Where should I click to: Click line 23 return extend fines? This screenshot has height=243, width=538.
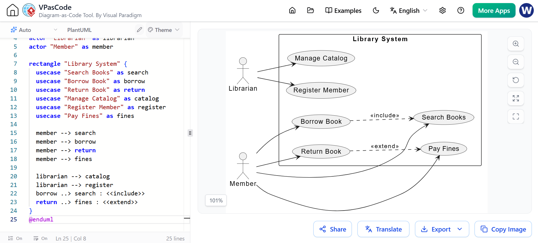[87, 202]
